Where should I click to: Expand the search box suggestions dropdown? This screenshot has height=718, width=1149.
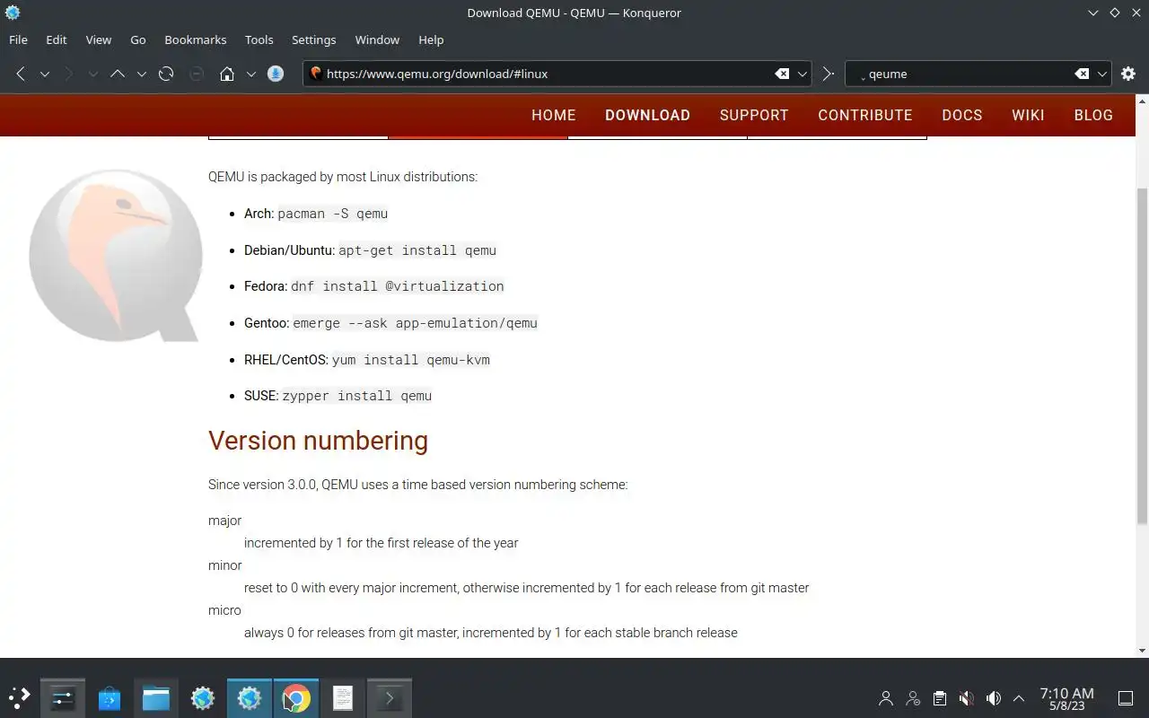pos(1103,74)
